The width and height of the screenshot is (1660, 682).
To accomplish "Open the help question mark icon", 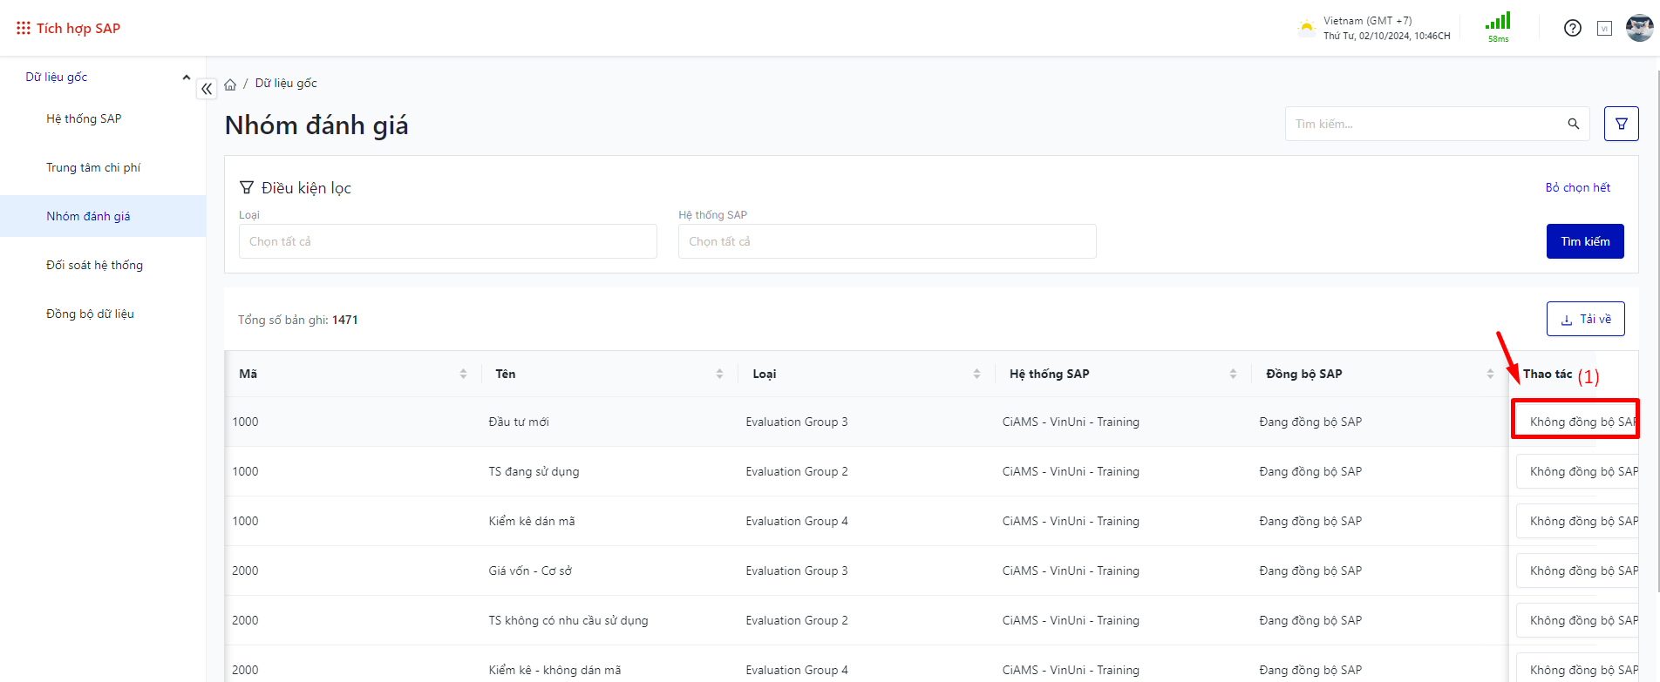I will tap(1572, 28).
